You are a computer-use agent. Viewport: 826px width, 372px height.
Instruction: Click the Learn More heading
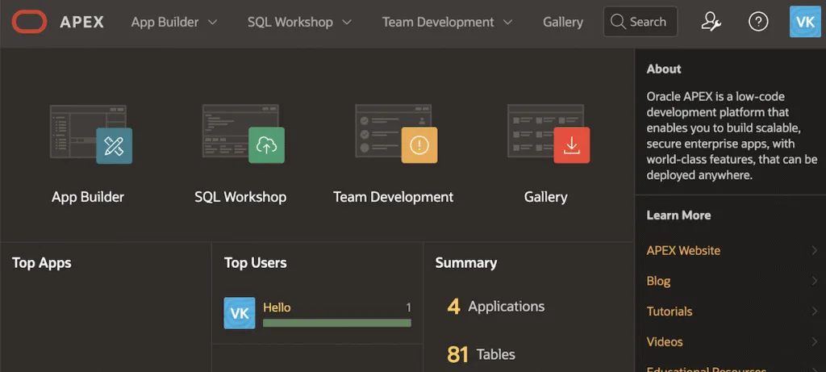click(x=678, y=215)
